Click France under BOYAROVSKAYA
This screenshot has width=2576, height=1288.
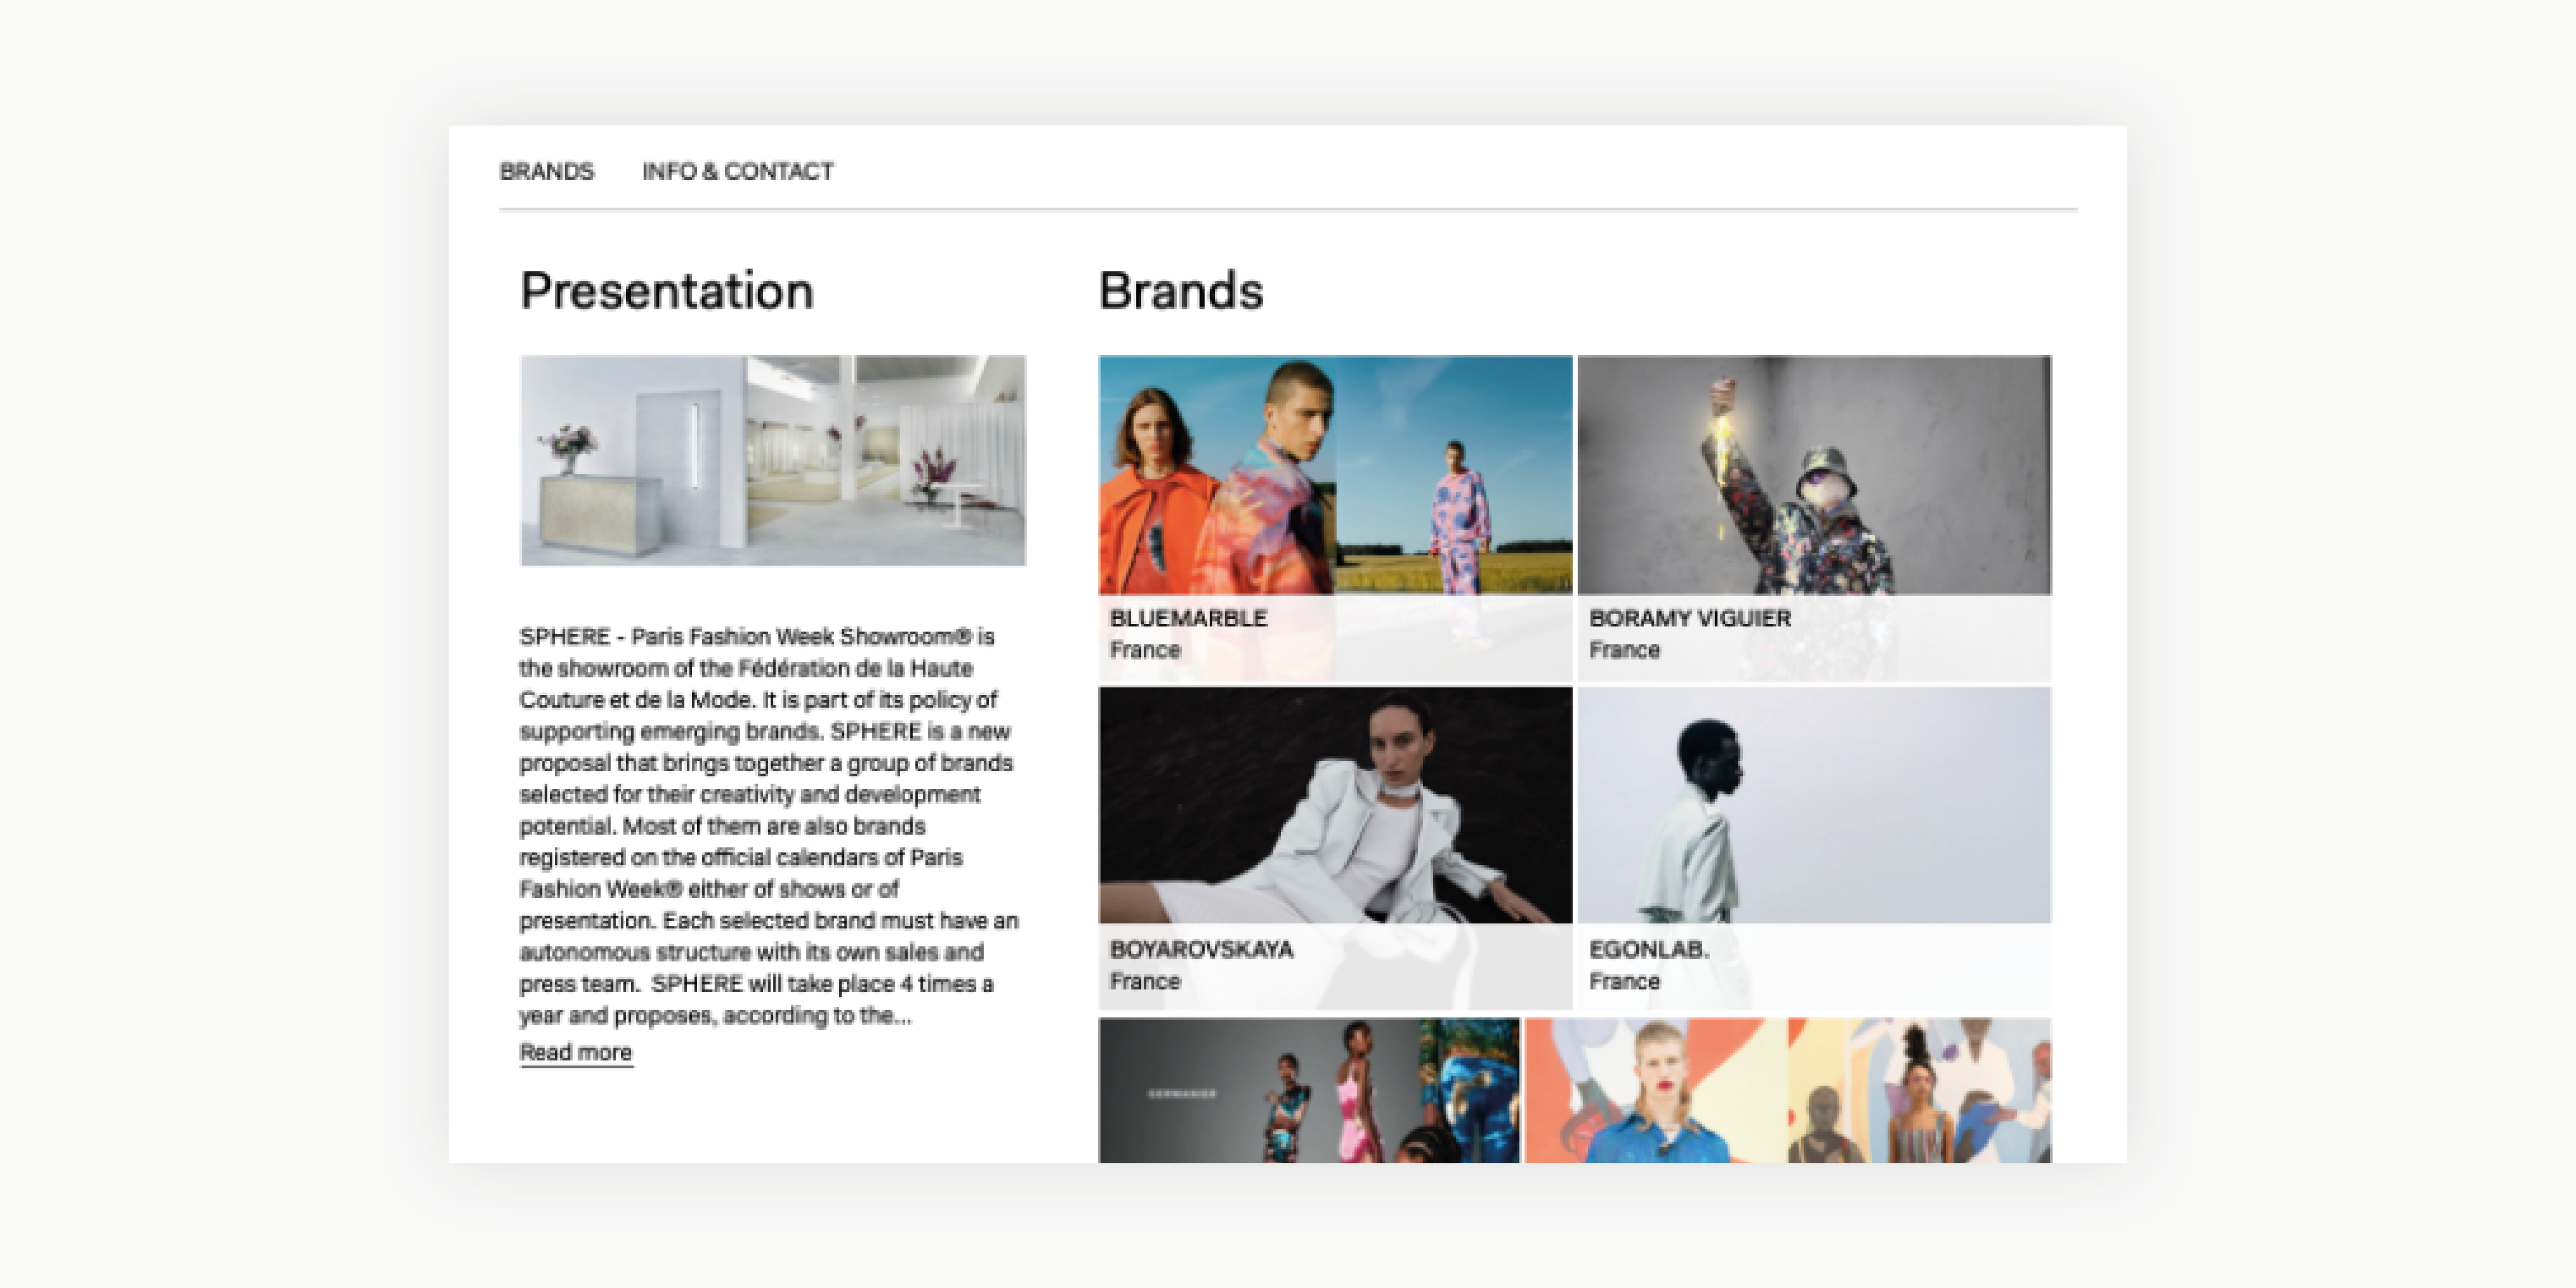[x=1145, y=981]
